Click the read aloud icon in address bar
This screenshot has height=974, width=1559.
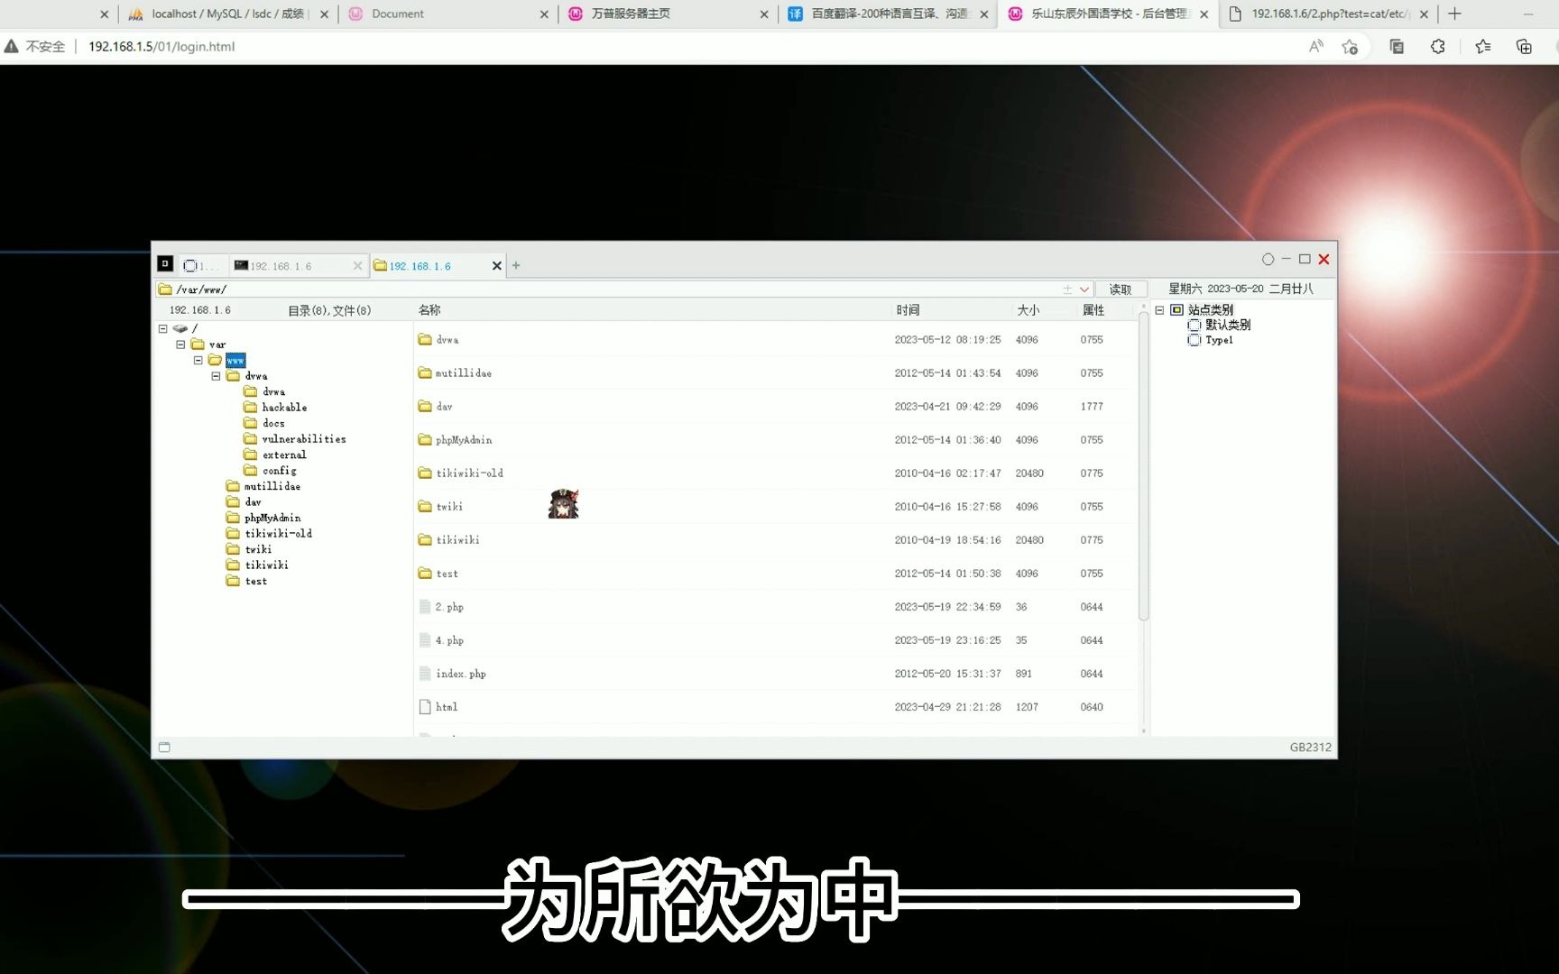coord(1316,46)
